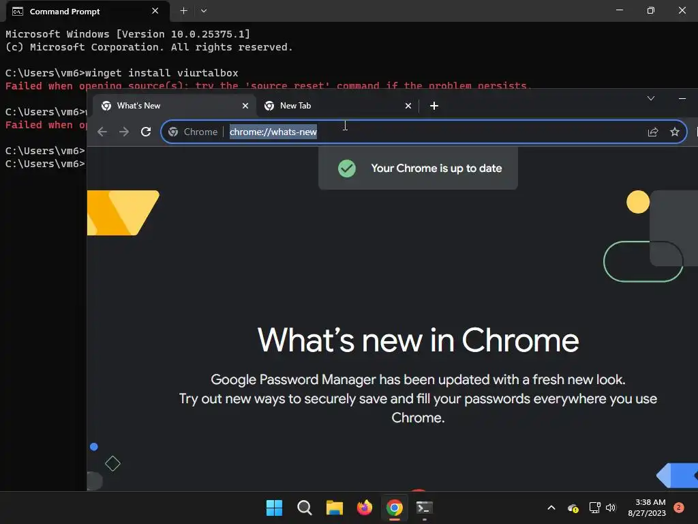This screenshot has height=524, width=698.
Task: Open clock showing 3:38 AM
Action: pyautogui.click(x=647, y=508)
